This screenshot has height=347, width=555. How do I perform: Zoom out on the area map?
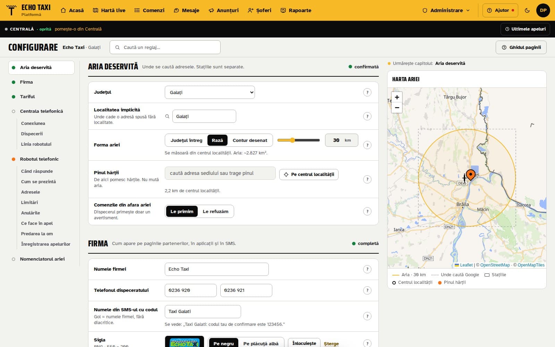(397, 108)
